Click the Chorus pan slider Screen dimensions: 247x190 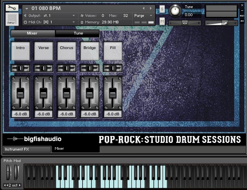pos(67,68)
